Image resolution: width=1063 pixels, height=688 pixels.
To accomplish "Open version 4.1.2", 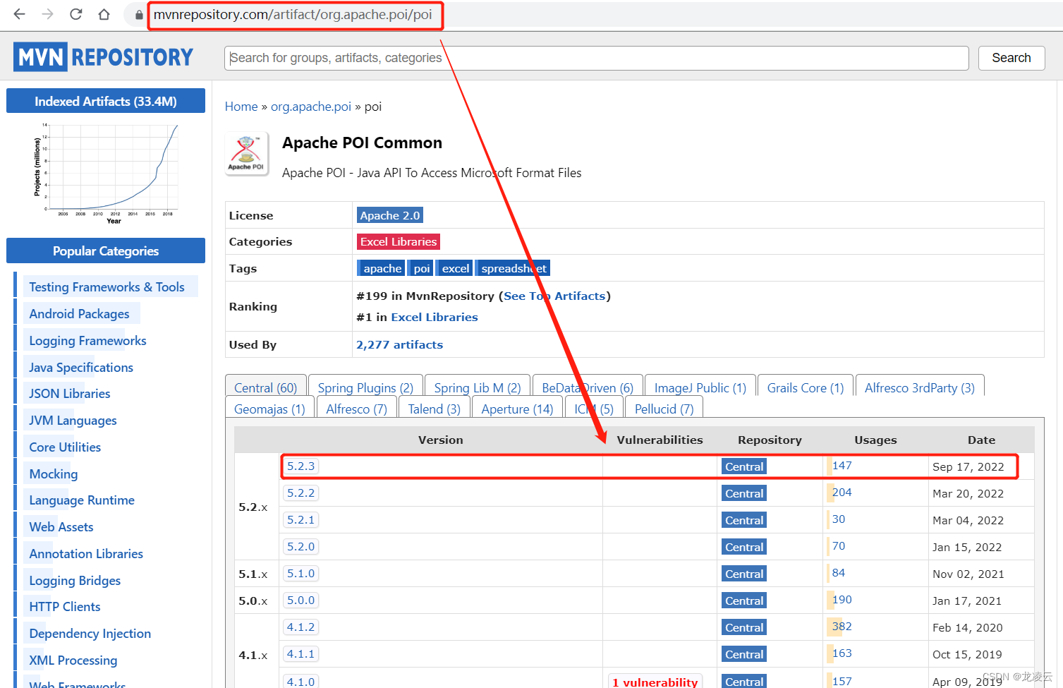I will (300, 627).
